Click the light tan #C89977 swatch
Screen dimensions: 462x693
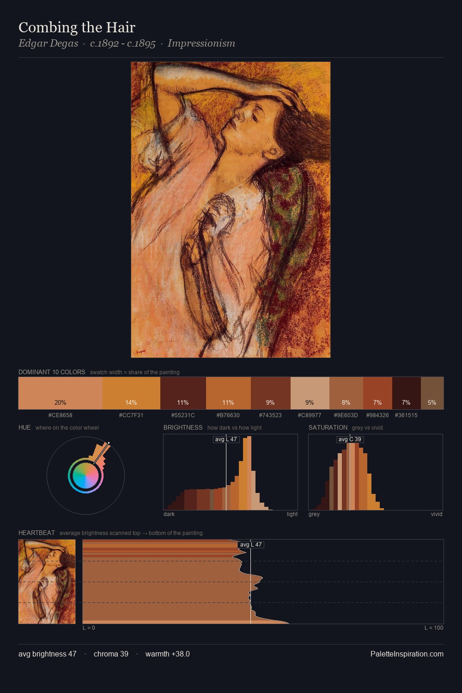pos(310,393)
